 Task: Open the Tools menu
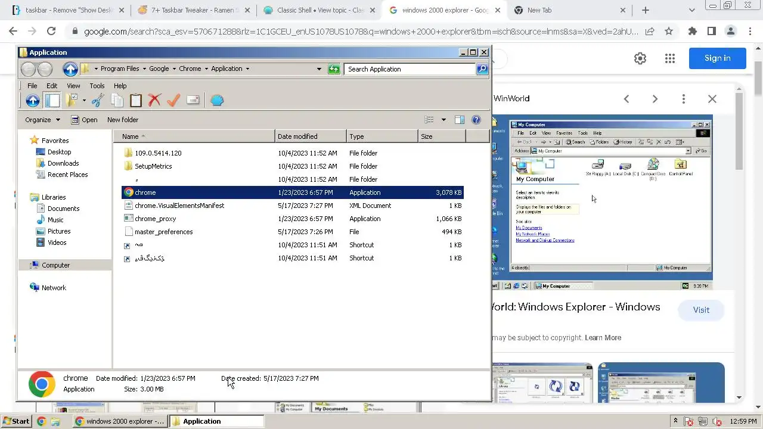point(97,86)
